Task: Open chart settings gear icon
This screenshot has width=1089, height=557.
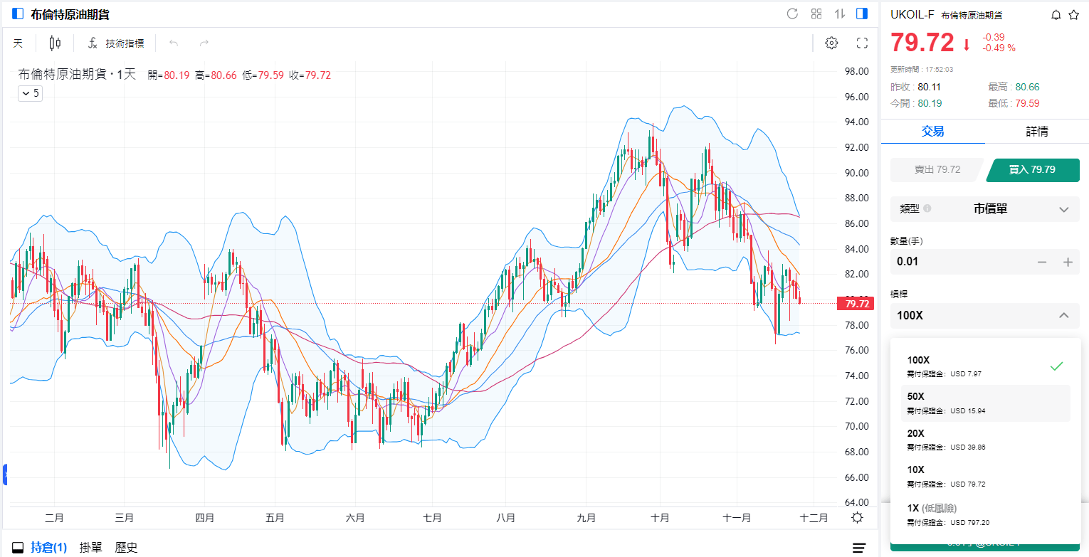Action: 831,43
